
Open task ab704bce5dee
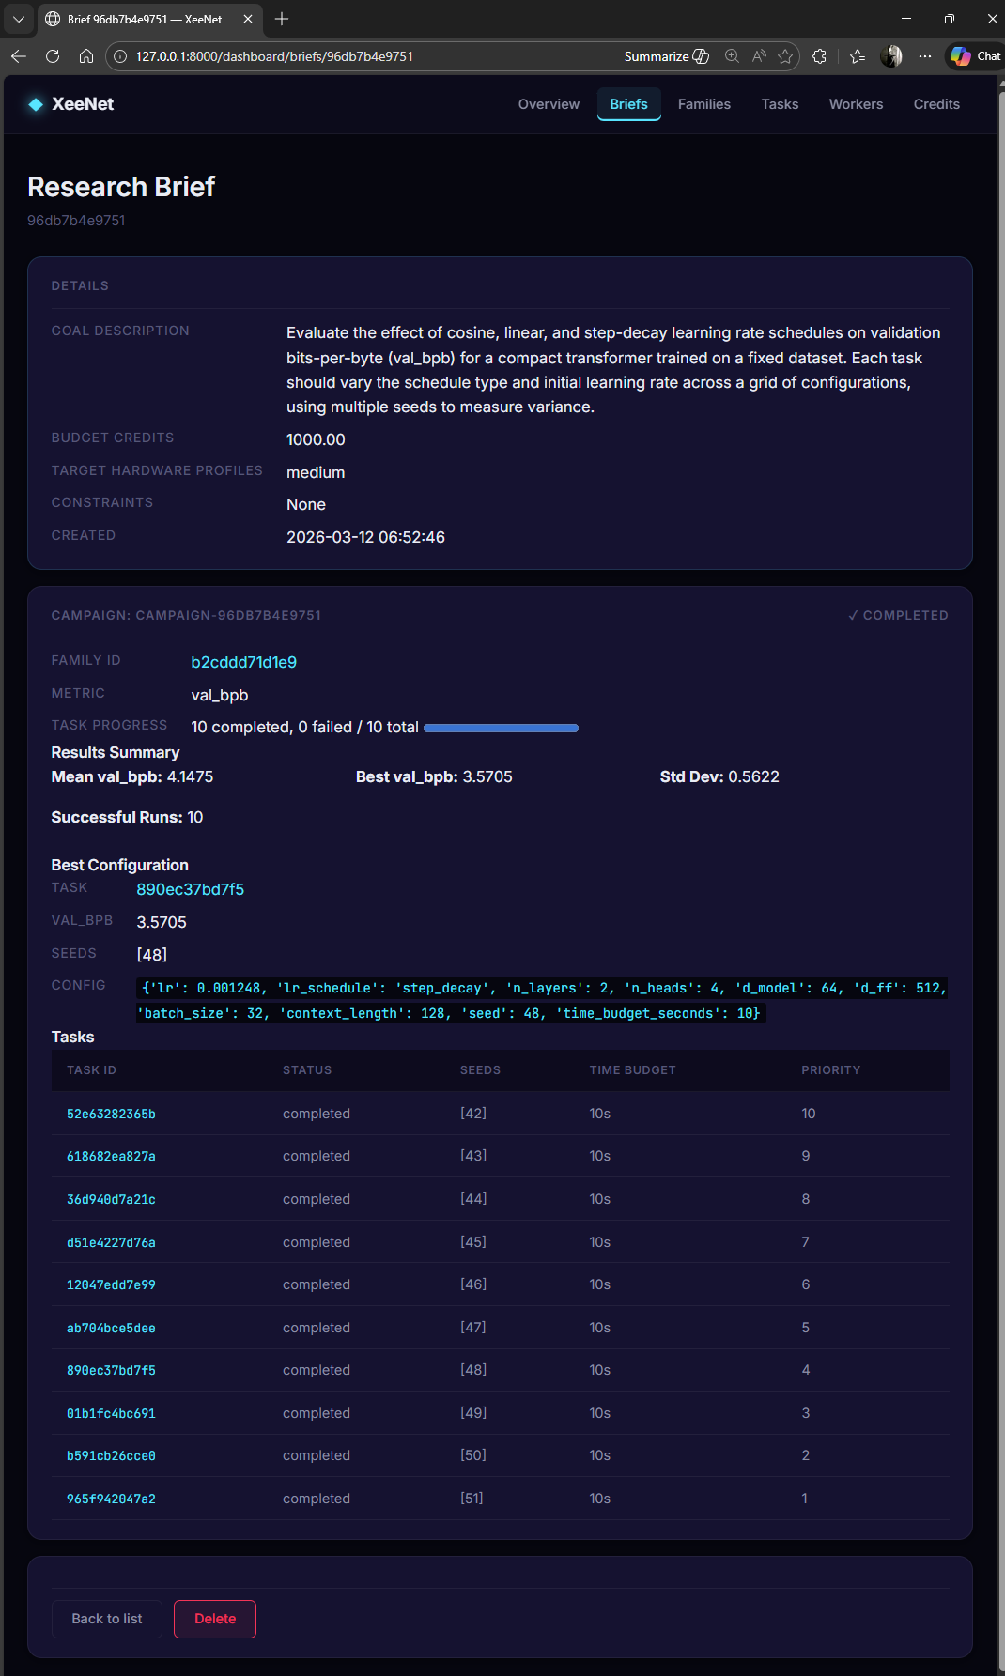pos(111,1328)
